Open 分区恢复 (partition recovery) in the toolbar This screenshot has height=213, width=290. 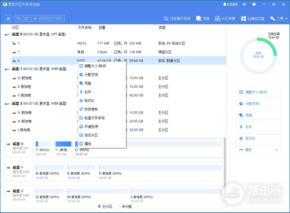pyautogui.click(x=224, y=18)
